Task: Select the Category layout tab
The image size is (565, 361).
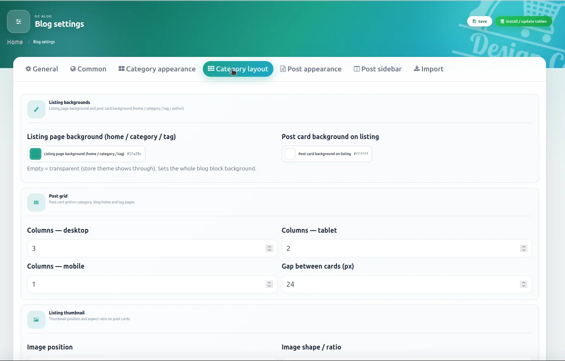Action: tap(238, 69)
